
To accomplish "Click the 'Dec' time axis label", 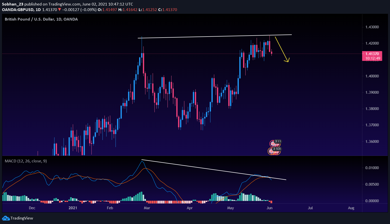I will tap(32, 208).
